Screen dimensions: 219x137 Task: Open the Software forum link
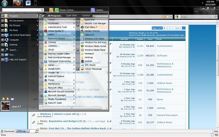coord(162,56)
